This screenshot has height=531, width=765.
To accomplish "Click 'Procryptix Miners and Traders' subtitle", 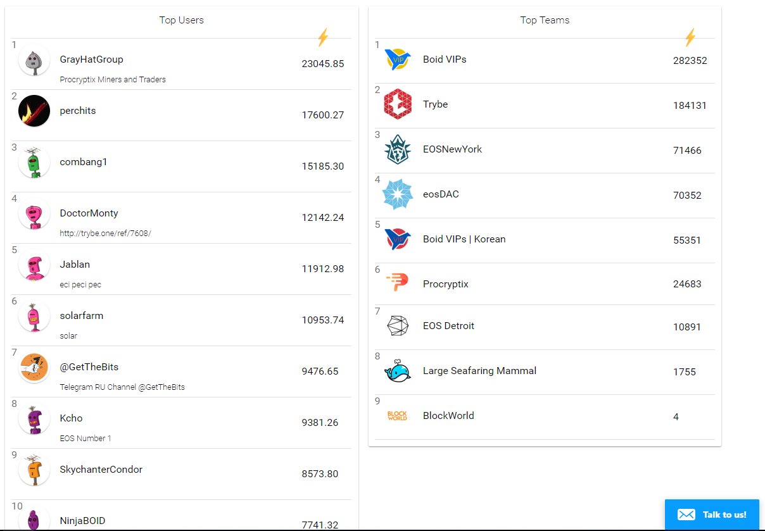I will coord(113,80).
